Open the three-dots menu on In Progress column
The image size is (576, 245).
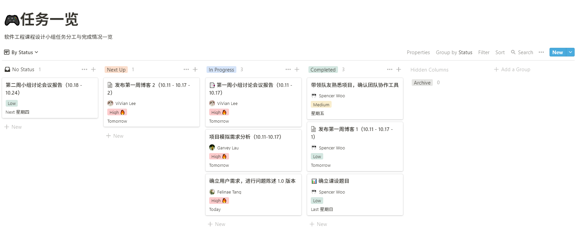point(288,70)
